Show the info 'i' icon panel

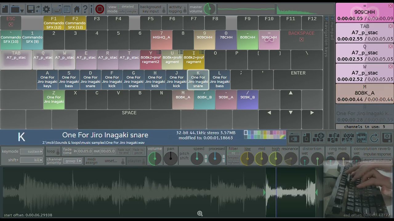(91, 9)
